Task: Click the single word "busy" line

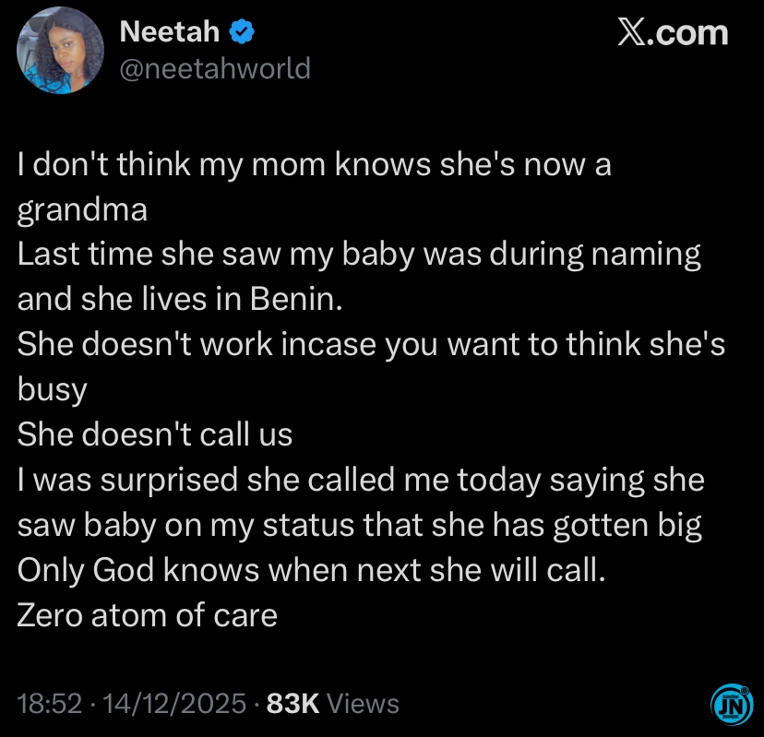Action: click(52, 388)
